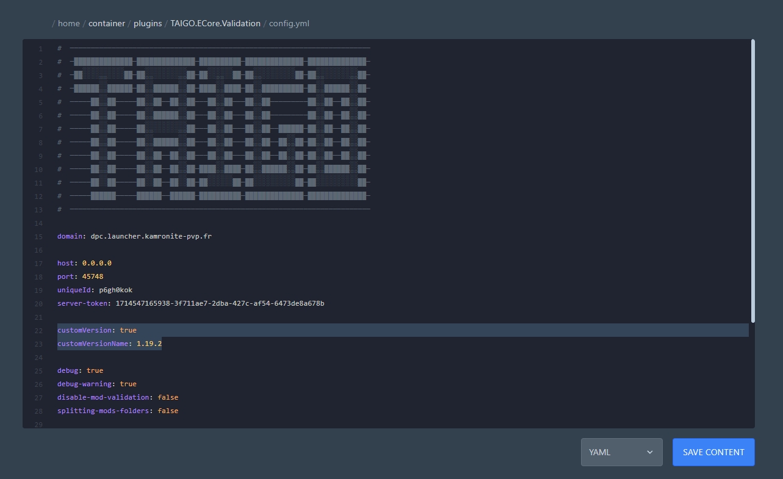The image size is (783, 479).
Task: Click the disable-mod-validation false value
Action: [x=168, y=397]
